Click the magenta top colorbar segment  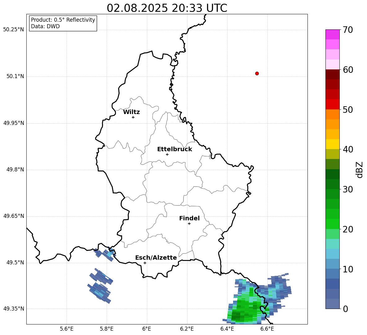333,34
